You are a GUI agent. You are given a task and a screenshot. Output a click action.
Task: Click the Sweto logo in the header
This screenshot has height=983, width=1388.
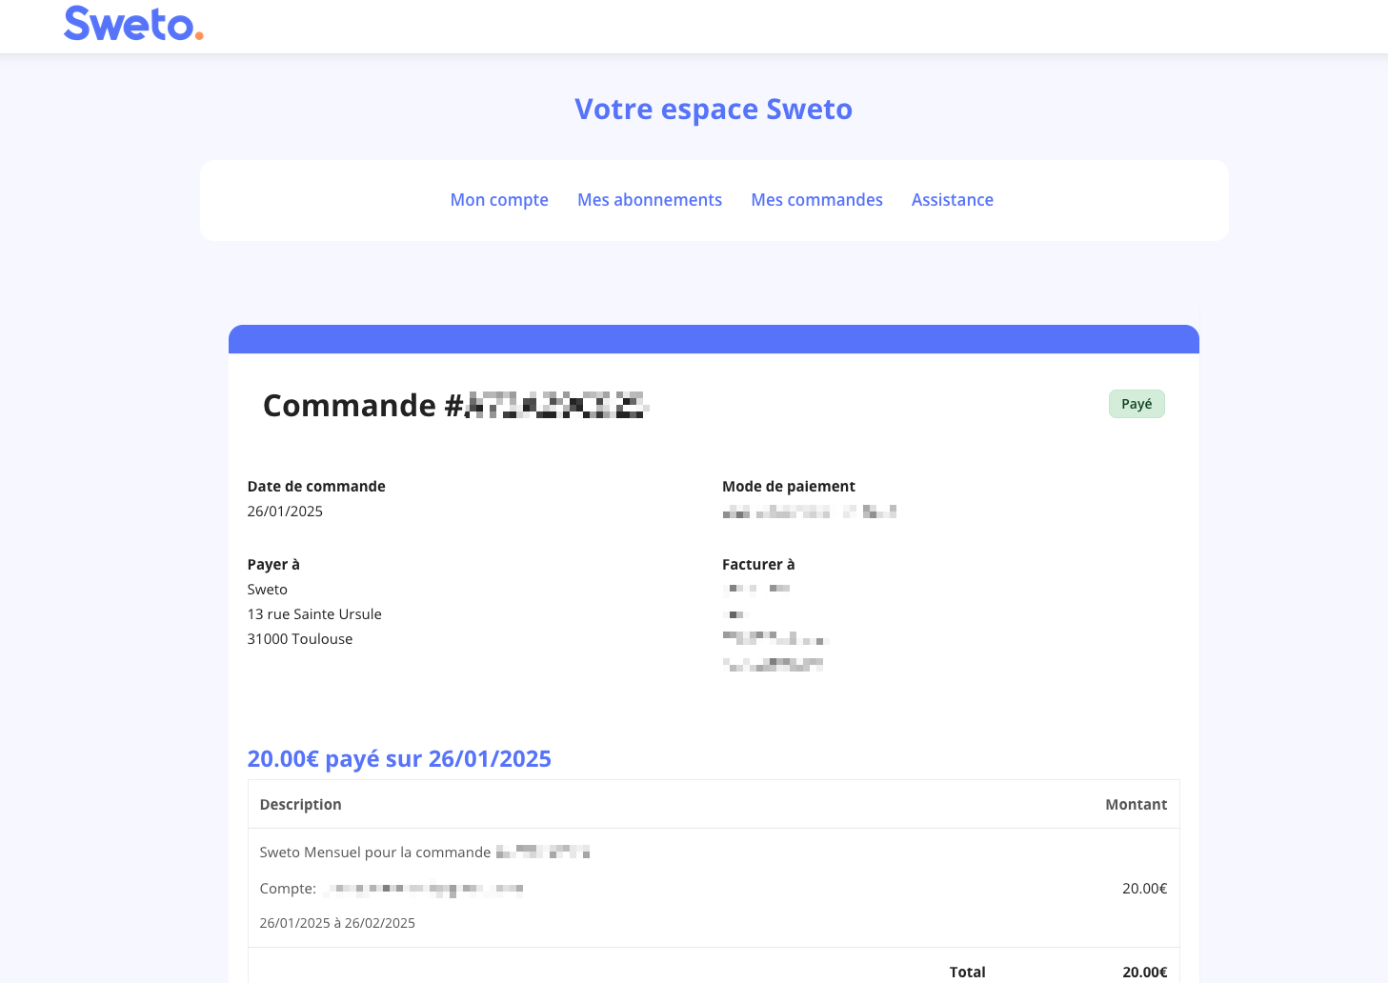tap(133, 24)
